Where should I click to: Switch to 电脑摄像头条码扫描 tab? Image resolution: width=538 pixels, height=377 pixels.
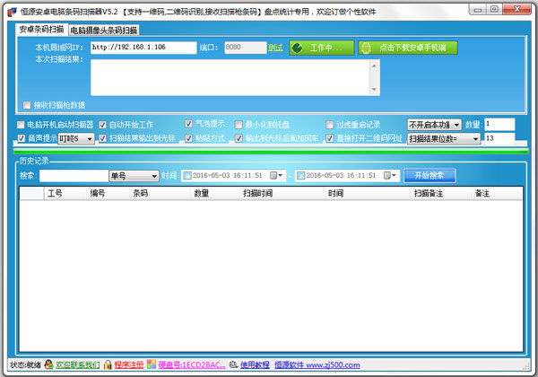[x=104, y=31]
